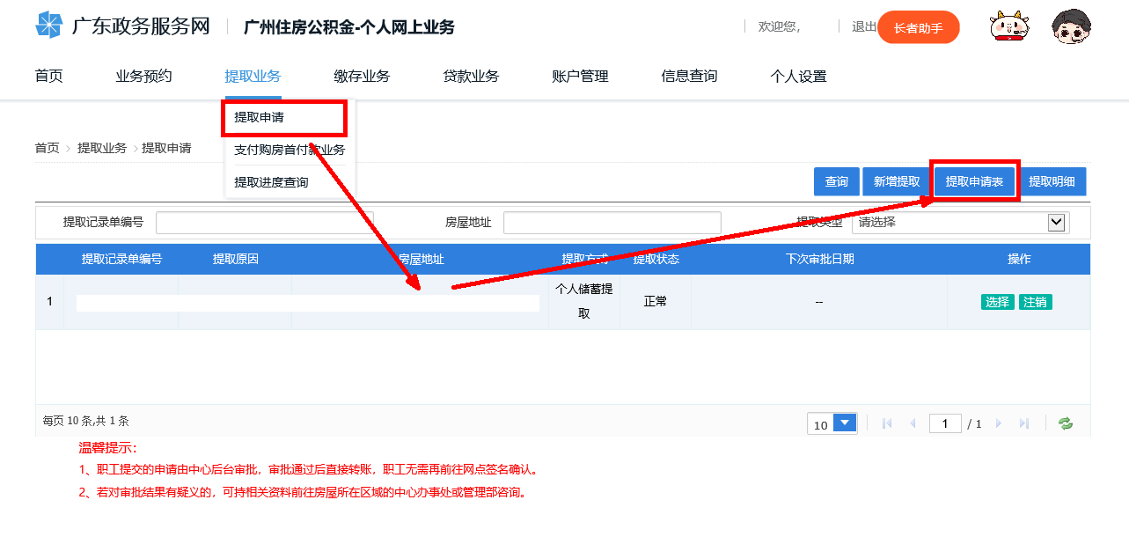
Task: Click 注销 in the record row
Action: pos(1035,300)
